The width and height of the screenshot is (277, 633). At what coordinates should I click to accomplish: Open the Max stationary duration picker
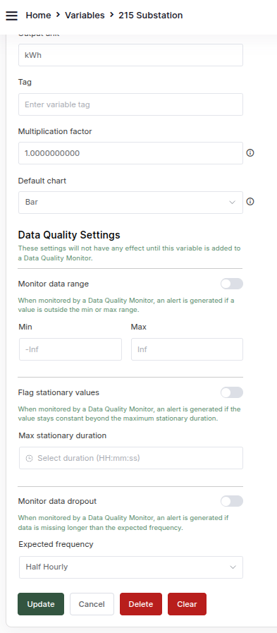pyautogui.click(x=131, y=458)
